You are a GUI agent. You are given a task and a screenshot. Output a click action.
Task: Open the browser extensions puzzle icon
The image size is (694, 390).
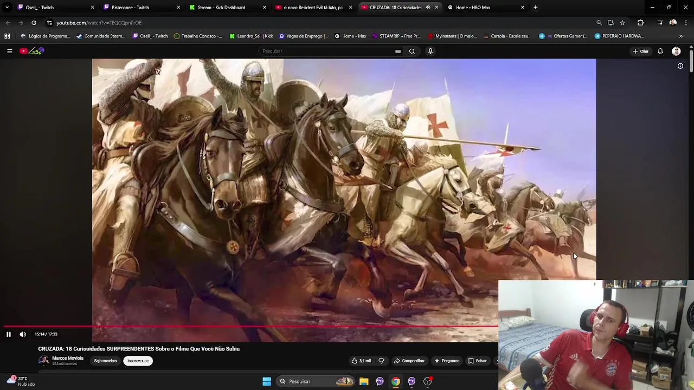click(x=641, y=23)
